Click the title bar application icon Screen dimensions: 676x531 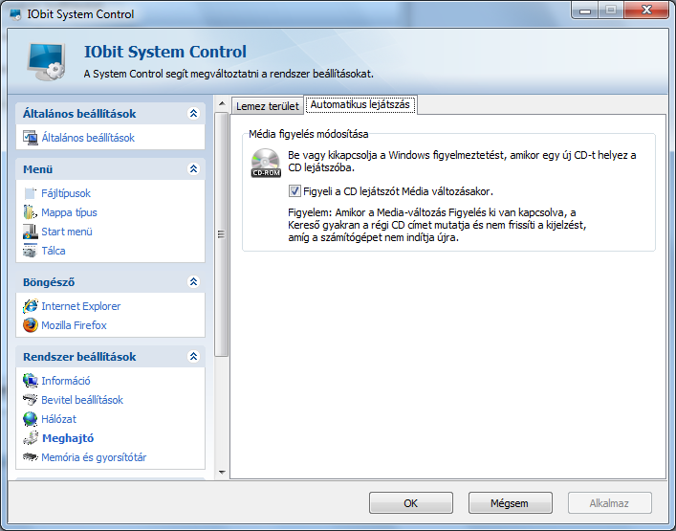(16, 14)
